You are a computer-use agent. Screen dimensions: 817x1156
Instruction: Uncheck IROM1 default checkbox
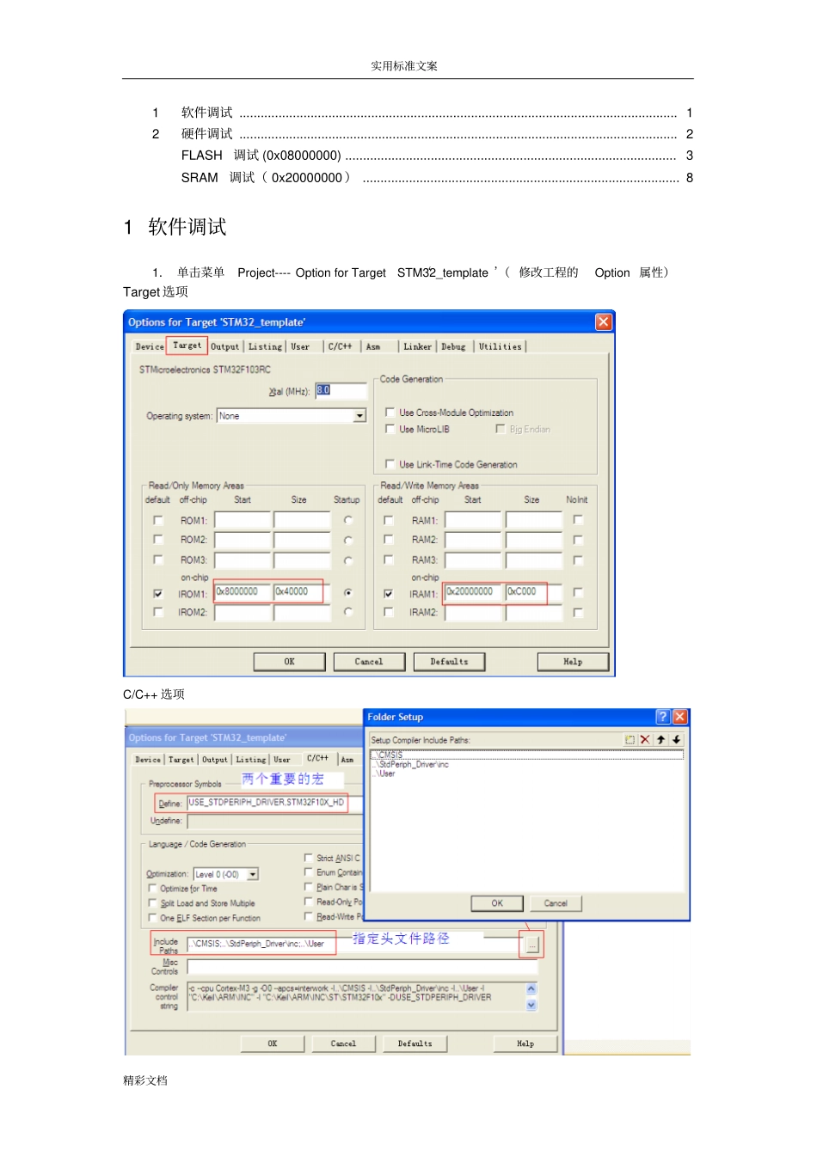[x=157, y=594]
